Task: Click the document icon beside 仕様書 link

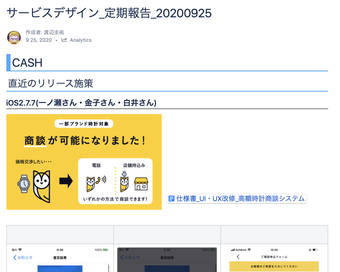Action: (171, 198)
